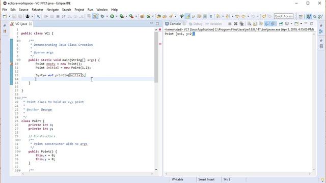The image size is (326, 183).
Task: Open the Navigate menu
Action: pyautogui.click(x=52, y=10)
